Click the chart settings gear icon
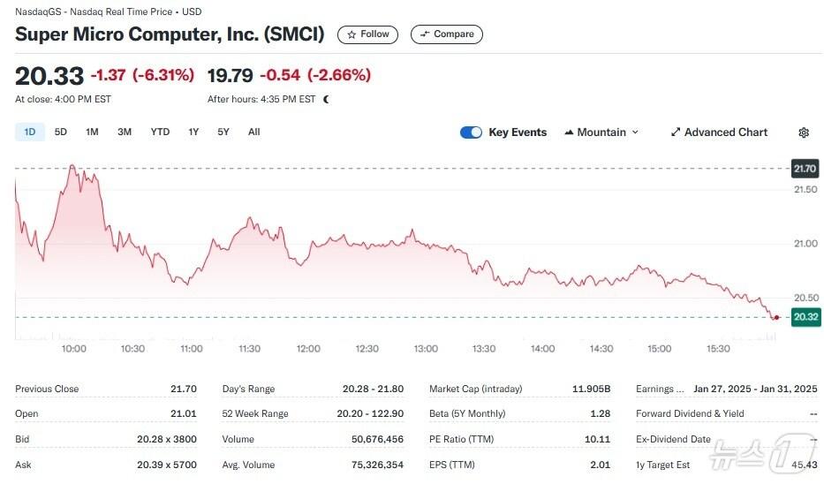The height and width of the screenshot is (484, 824). coord(803,132)
